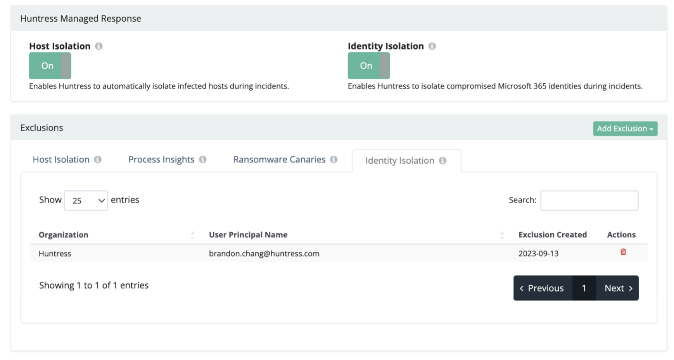Click the Huntress Managed Response panel title
This screenshot has width=674, height=360.
[81, 19]
